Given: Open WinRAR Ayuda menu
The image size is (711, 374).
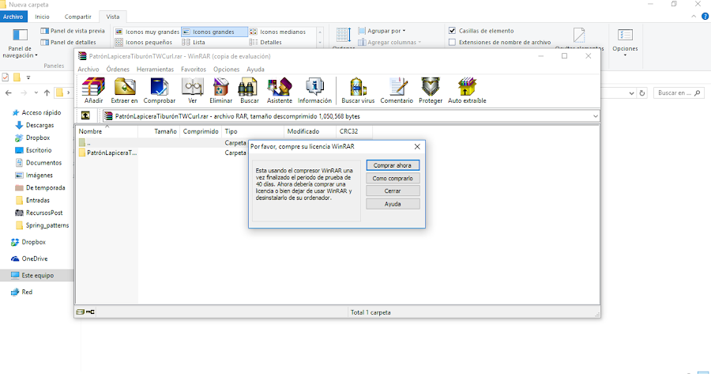Looking at the screenshot, I should coord(255,70).
